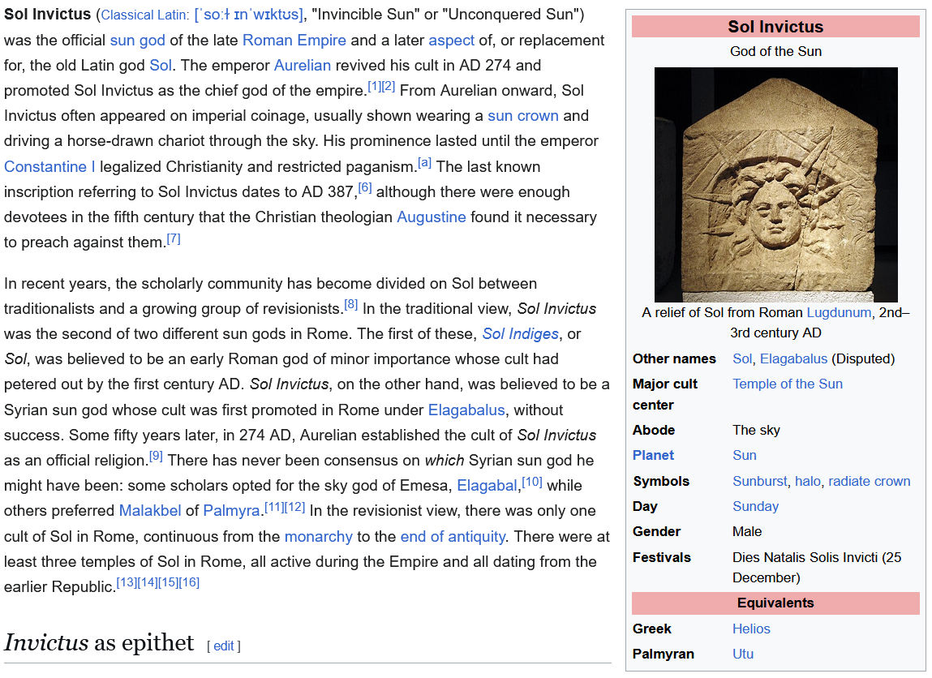Open the 'Sol' link in first paragraph
This screenshot has width=932, height=678.
[x=161, y=66]
